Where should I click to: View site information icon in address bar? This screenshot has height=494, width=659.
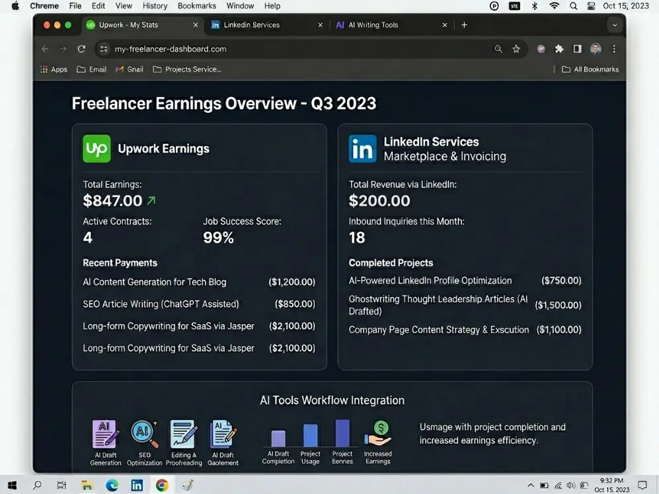(x=103, y=49)
